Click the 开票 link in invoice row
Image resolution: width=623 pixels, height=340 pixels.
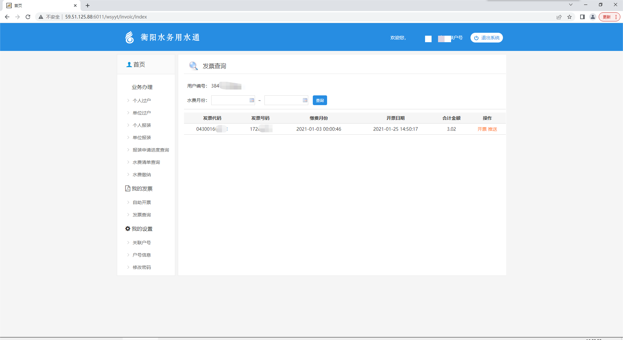click(x=482, y=129)
